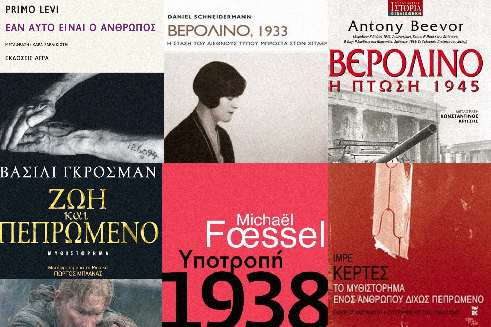Click the Στρατιωτική Ιστορία Βιβλιοθήκη logo

tap(405, 8)
